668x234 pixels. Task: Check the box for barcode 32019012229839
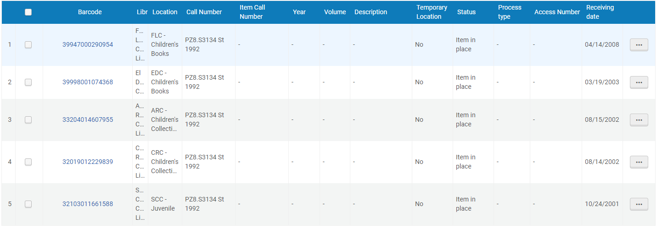point(28,162)
